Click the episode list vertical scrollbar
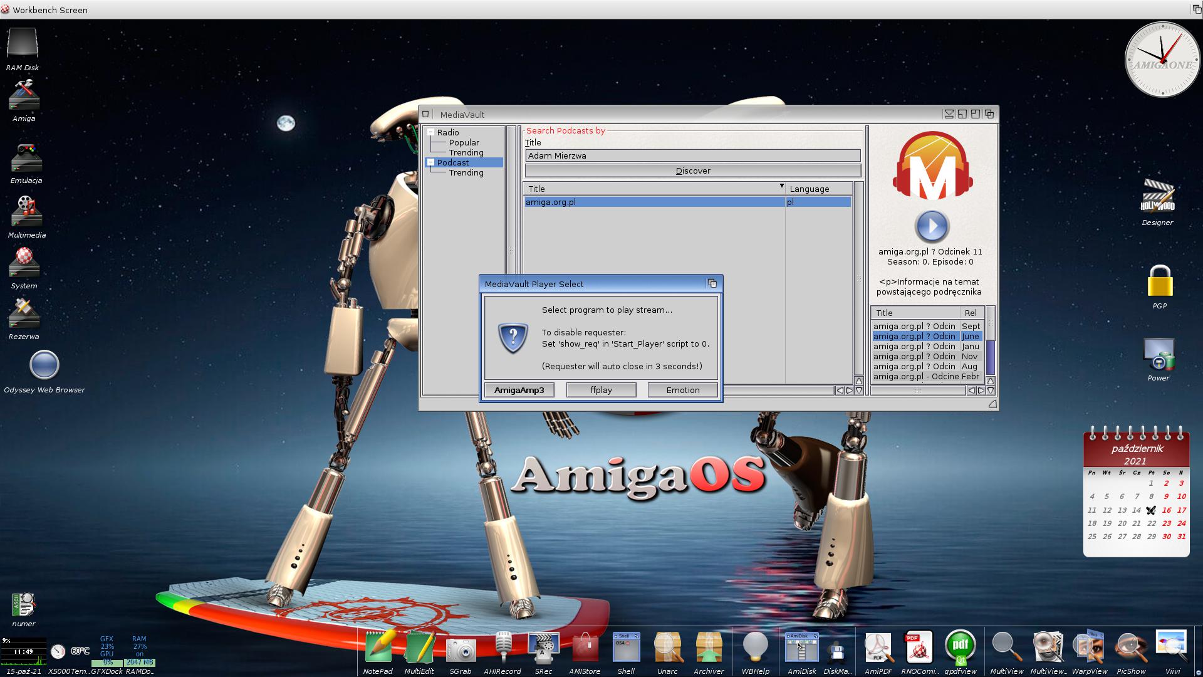 [990, 340]
